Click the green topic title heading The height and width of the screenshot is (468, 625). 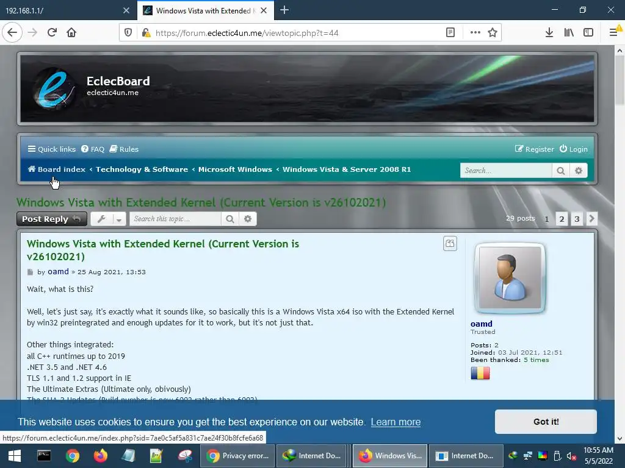click(201, 202)
